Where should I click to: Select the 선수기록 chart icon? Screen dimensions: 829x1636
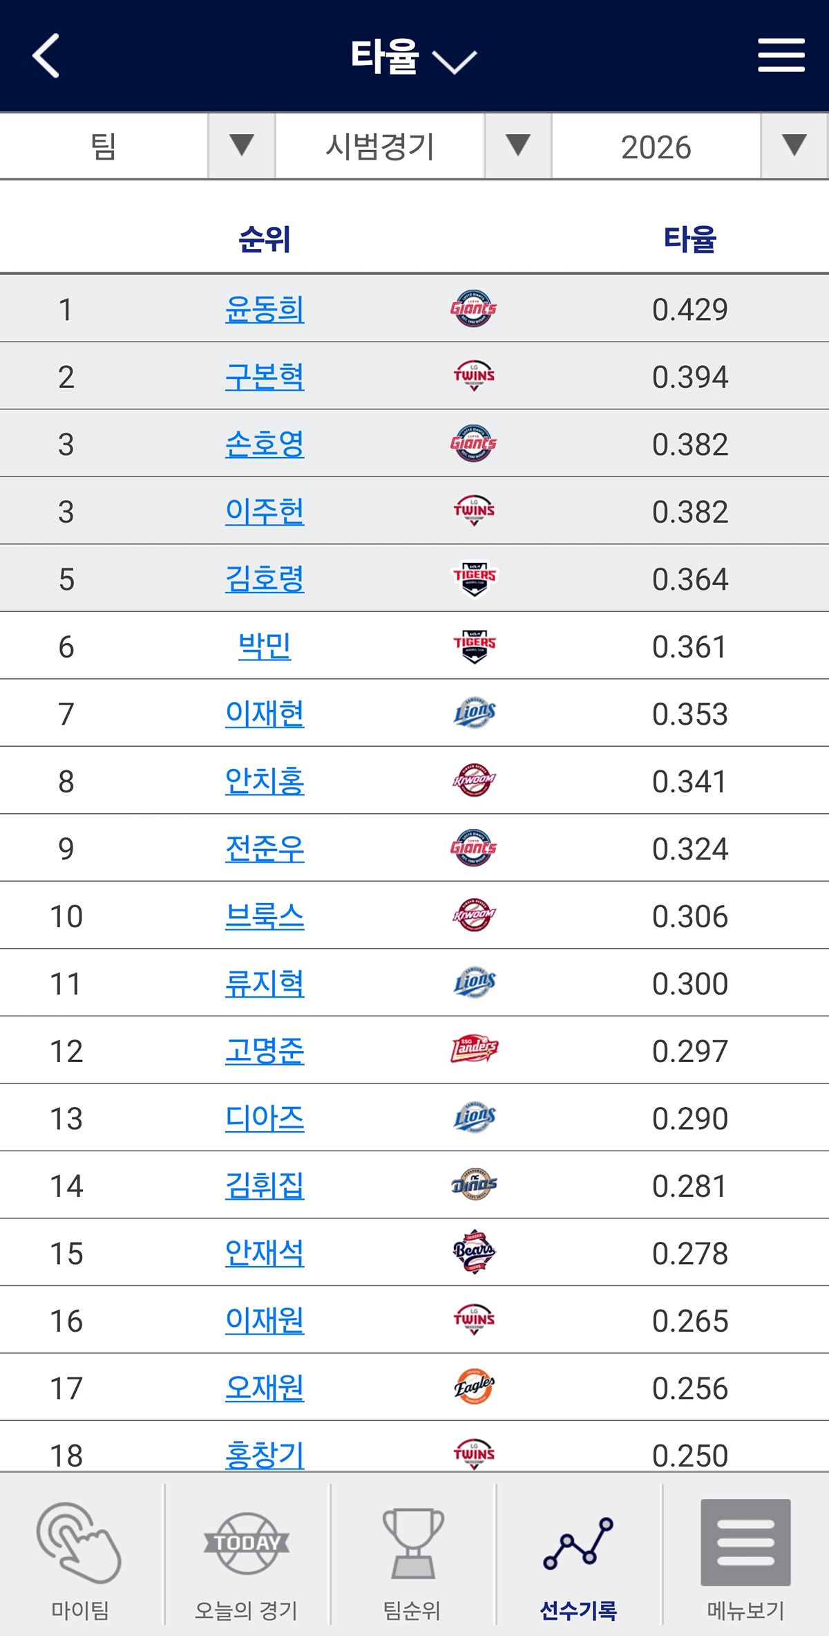tap(578, 1543)
